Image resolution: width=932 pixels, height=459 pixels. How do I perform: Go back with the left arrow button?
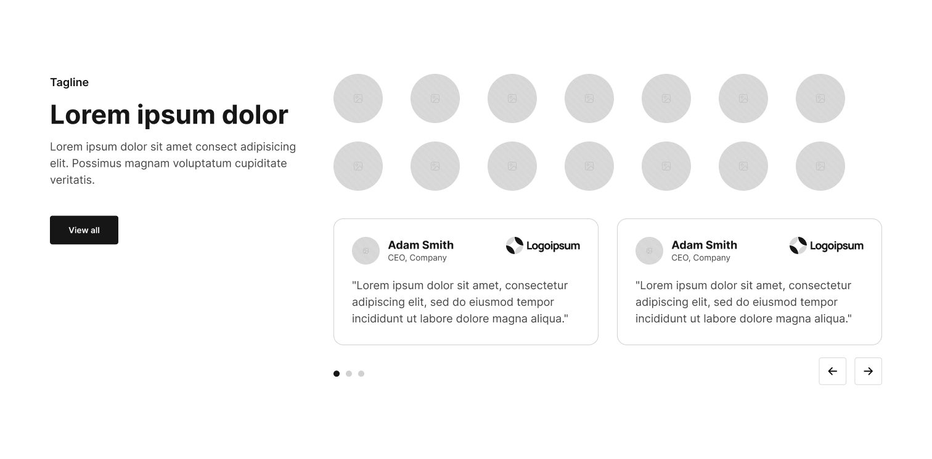pyautogui.click(x=832, y=371)
